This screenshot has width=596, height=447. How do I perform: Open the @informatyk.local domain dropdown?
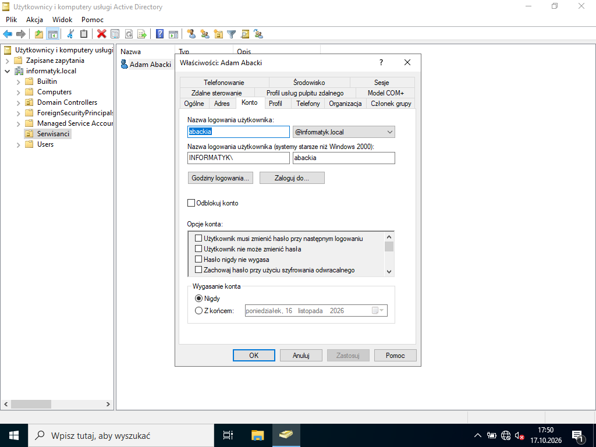coord(344,132)
